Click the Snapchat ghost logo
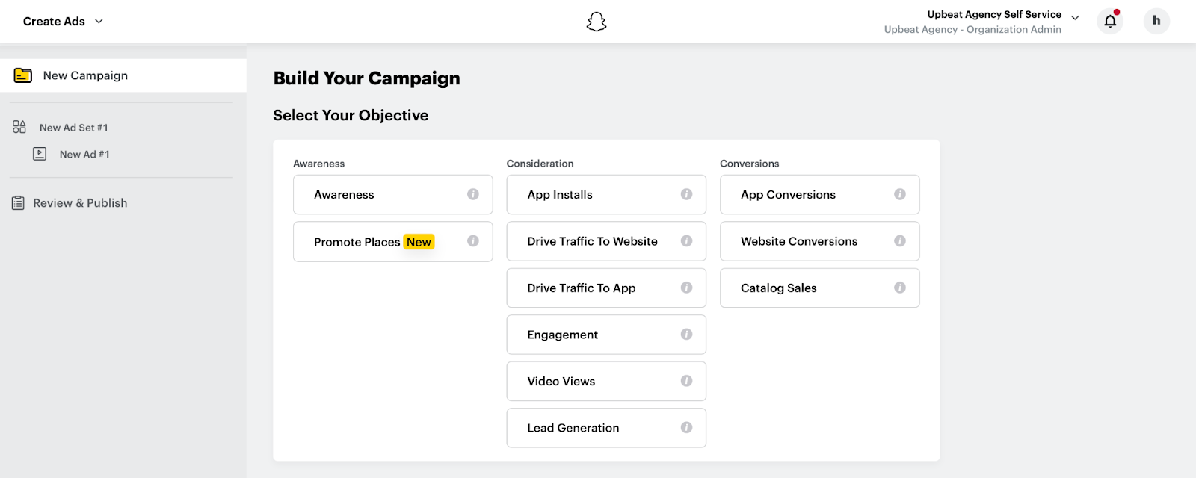Image resolution: width=1196 pixels, height=478 pixels. pyautogui.click(x=596, y=22)
